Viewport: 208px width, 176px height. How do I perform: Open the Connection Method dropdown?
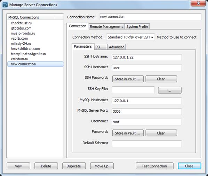(x=130, y=37)
